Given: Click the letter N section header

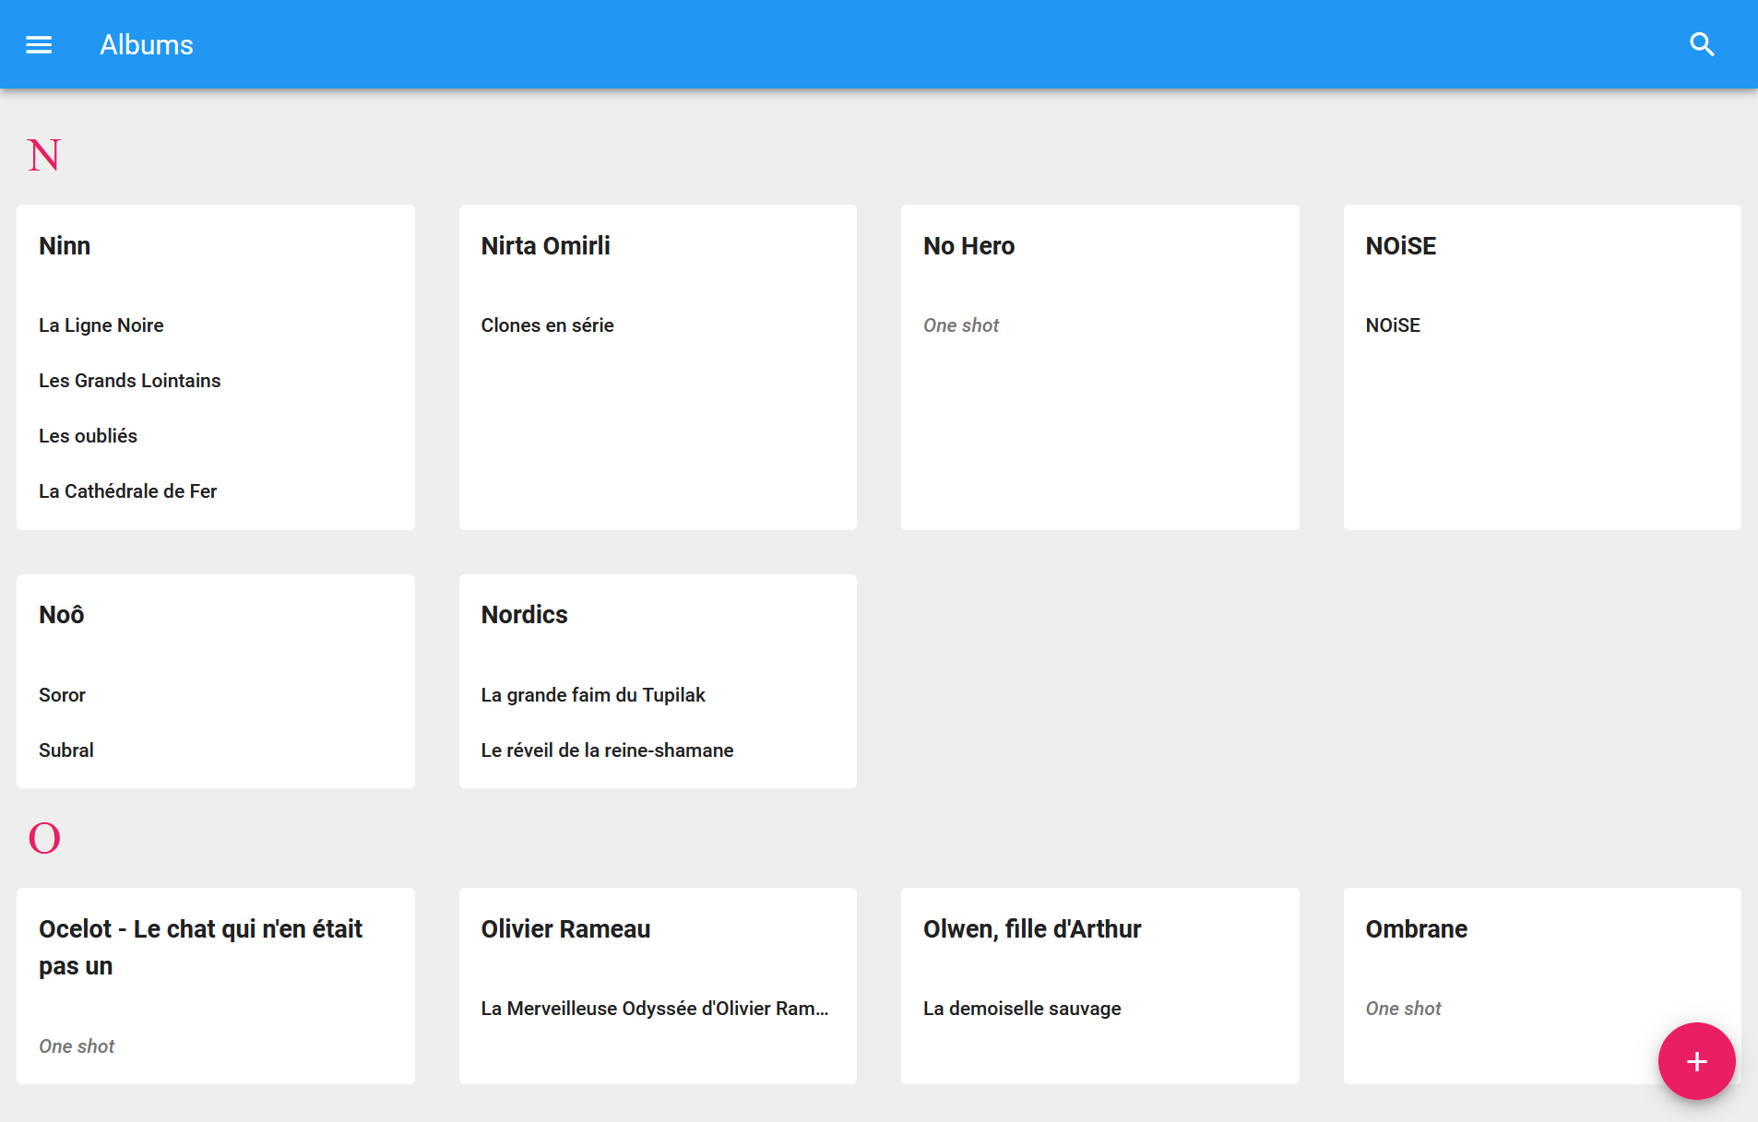Looking at the screenshot, I should point(44,155).
